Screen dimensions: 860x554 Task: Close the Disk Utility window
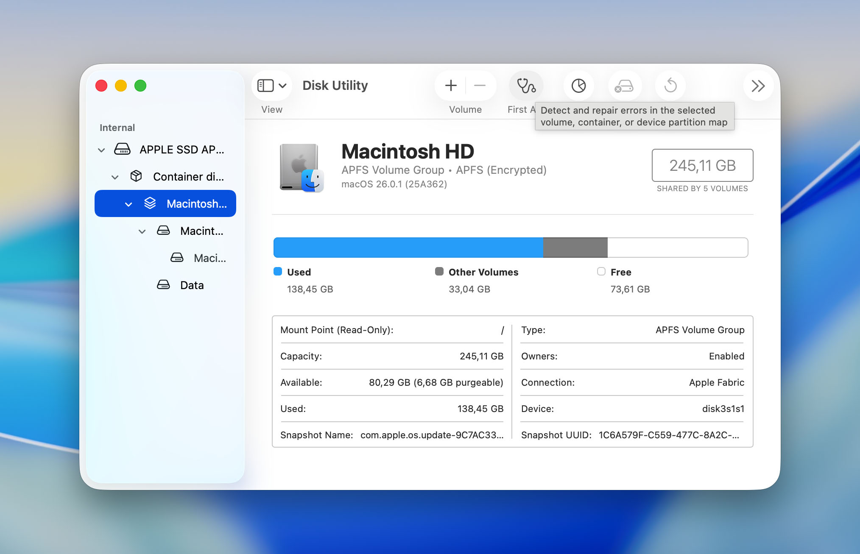[x=101, y=86]
